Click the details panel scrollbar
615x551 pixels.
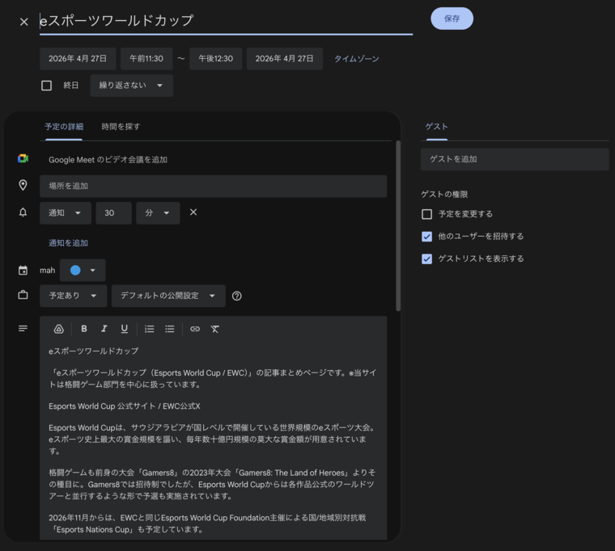(x=398, y=225)
